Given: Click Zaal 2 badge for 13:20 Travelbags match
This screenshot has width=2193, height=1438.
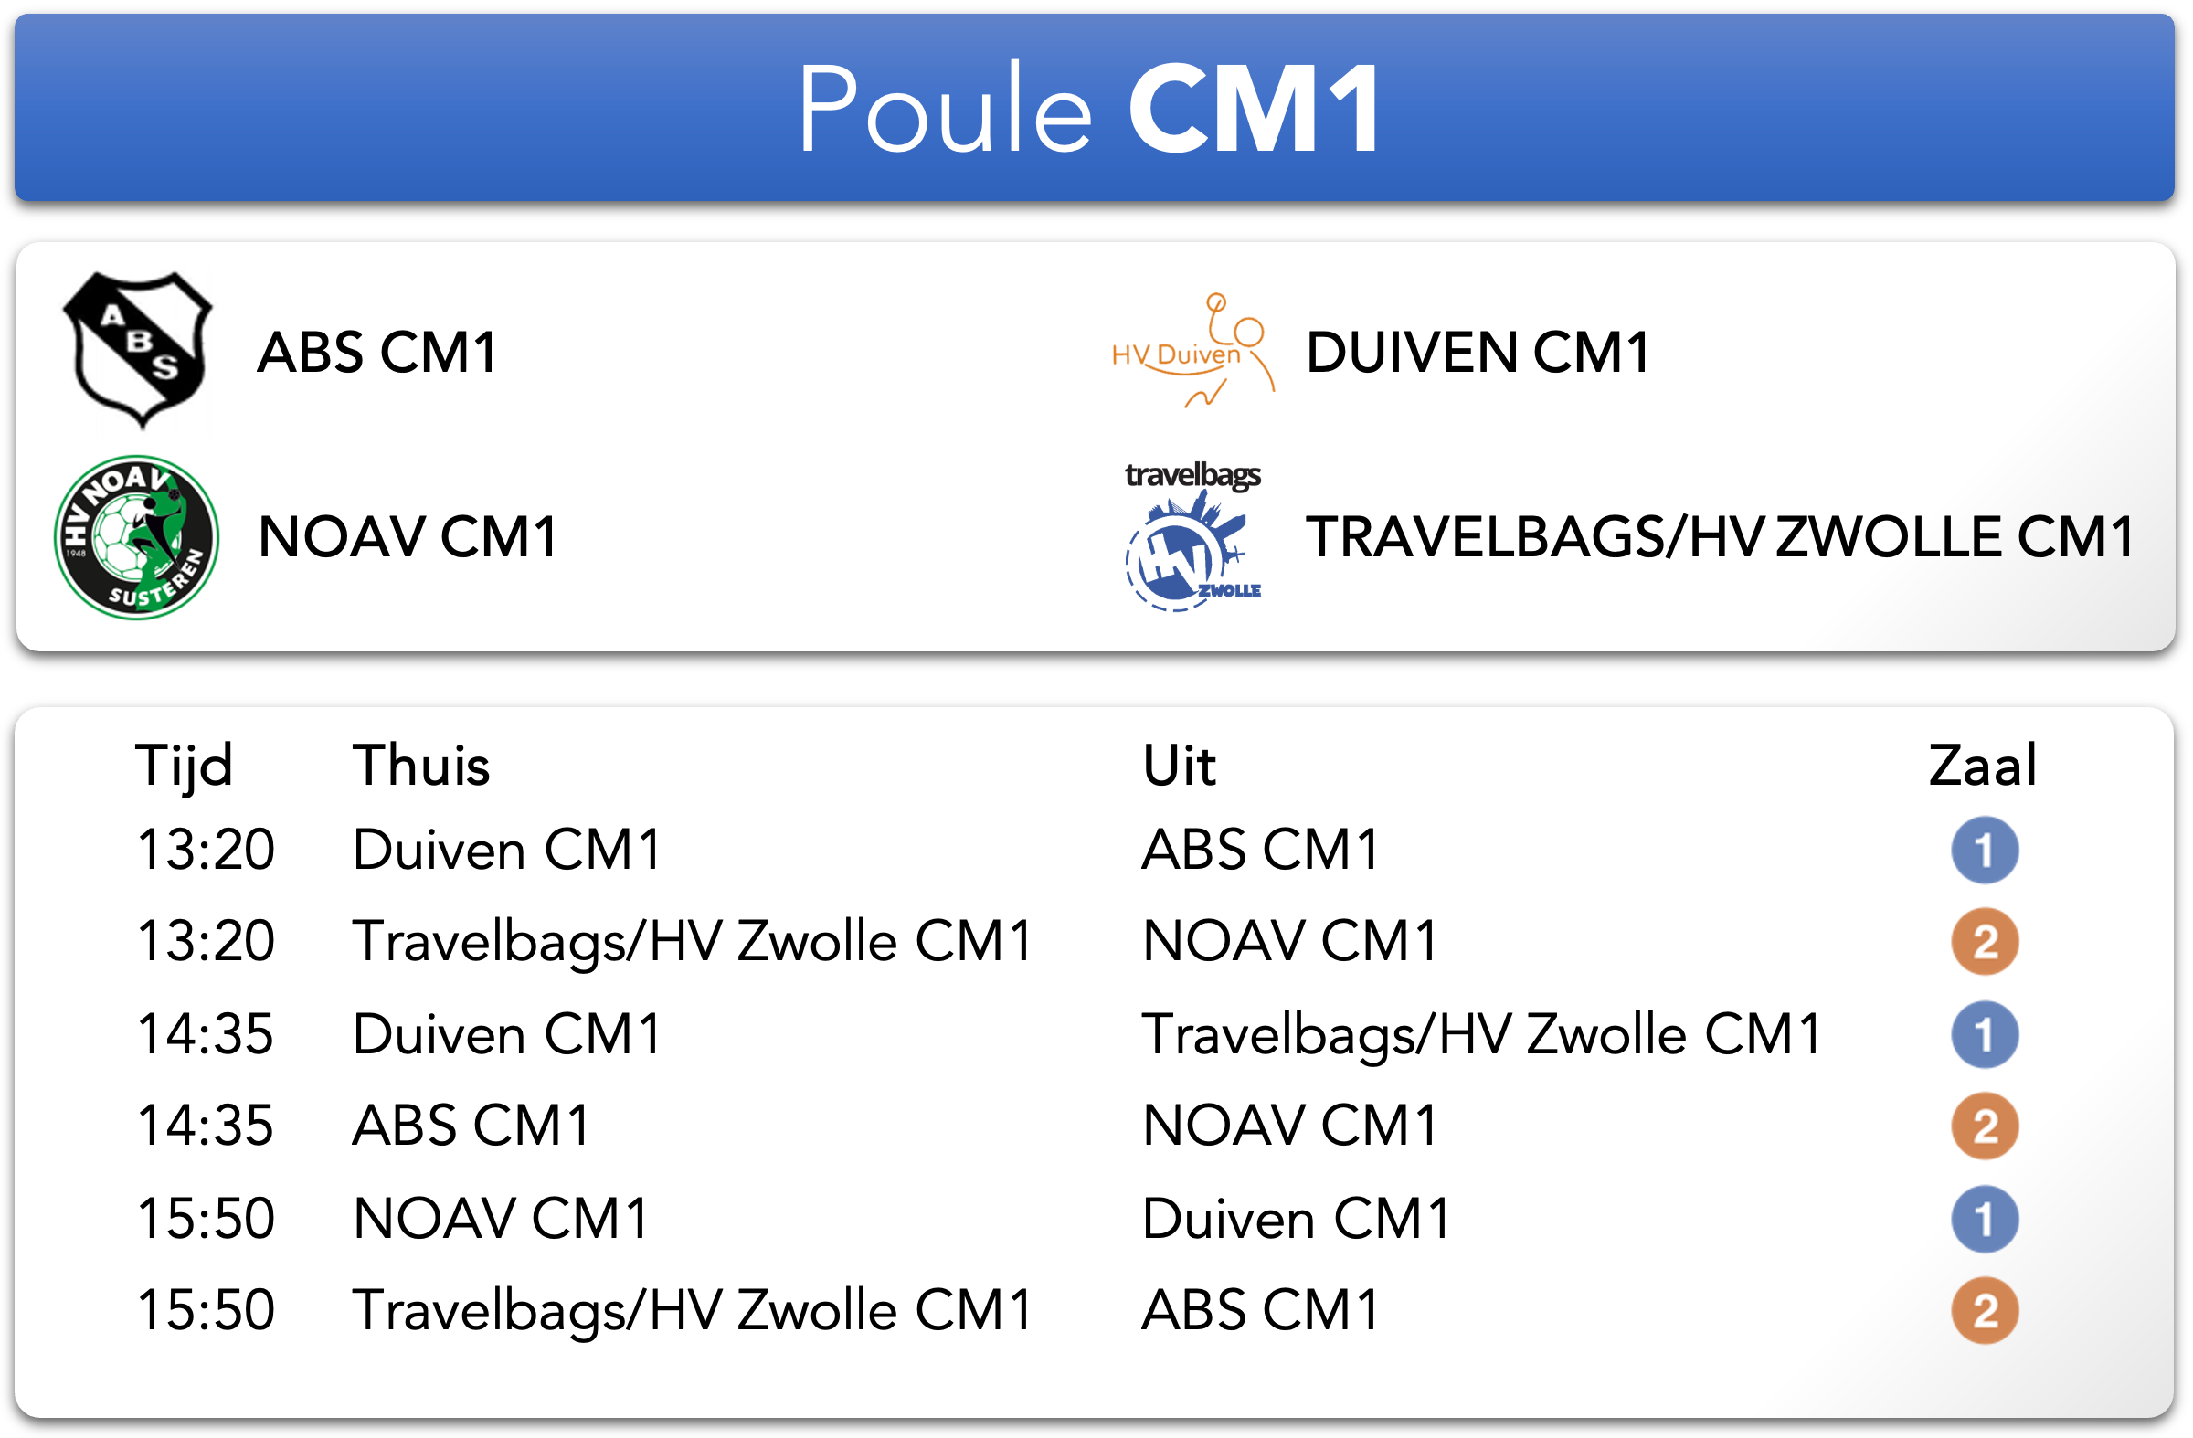Looking at the screenshot, I should click(1985, 942).
